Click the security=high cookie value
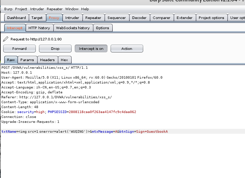 [x=31, y=112]
